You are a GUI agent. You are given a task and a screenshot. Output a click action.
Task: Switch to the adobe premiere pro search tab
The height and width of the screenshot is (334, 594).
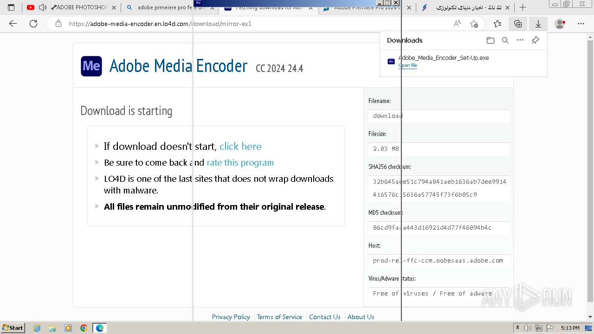pos(169,7)
